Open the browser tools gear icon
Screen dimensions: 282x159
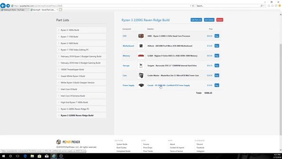coord(276,6)
